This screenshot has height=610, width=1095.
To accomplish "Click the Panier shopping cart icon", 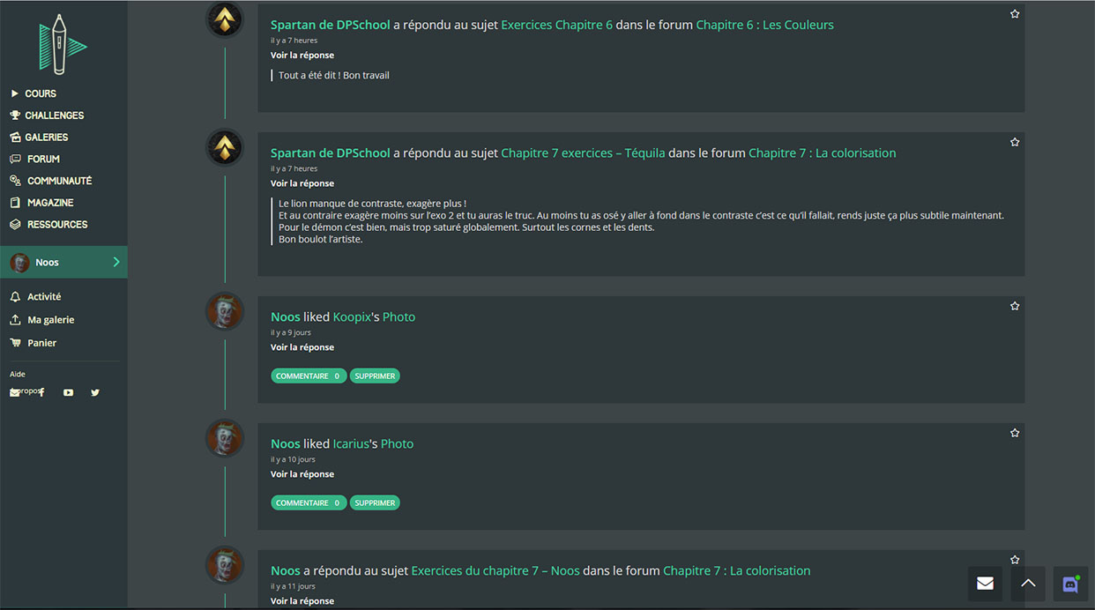I will point(15,343).
